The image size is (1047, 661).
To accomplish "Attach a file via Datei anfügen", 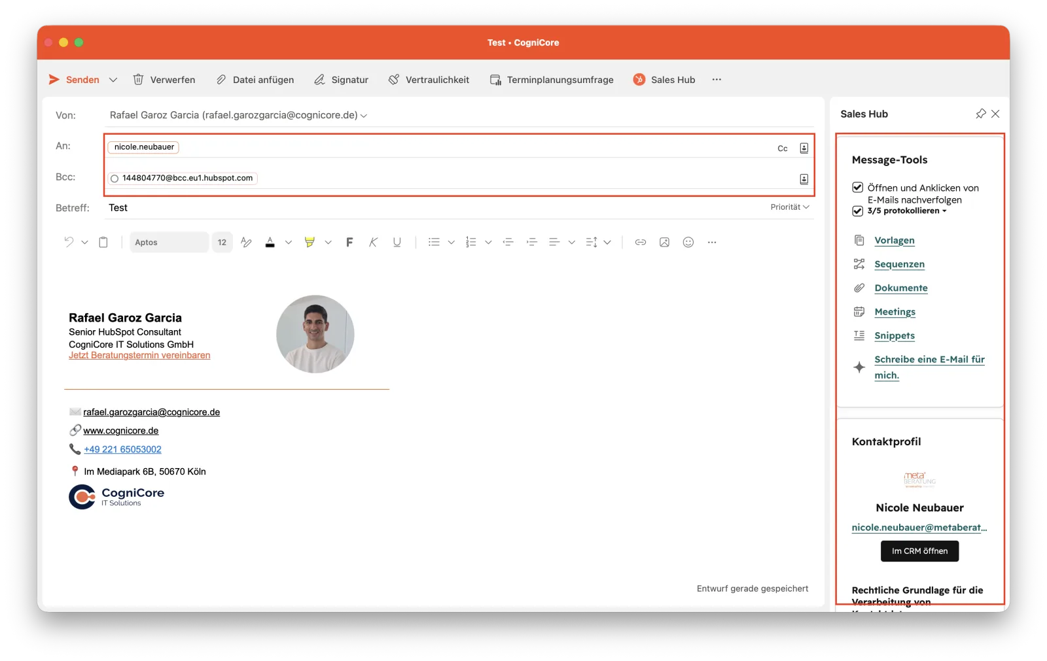I will tap(255, 80).
